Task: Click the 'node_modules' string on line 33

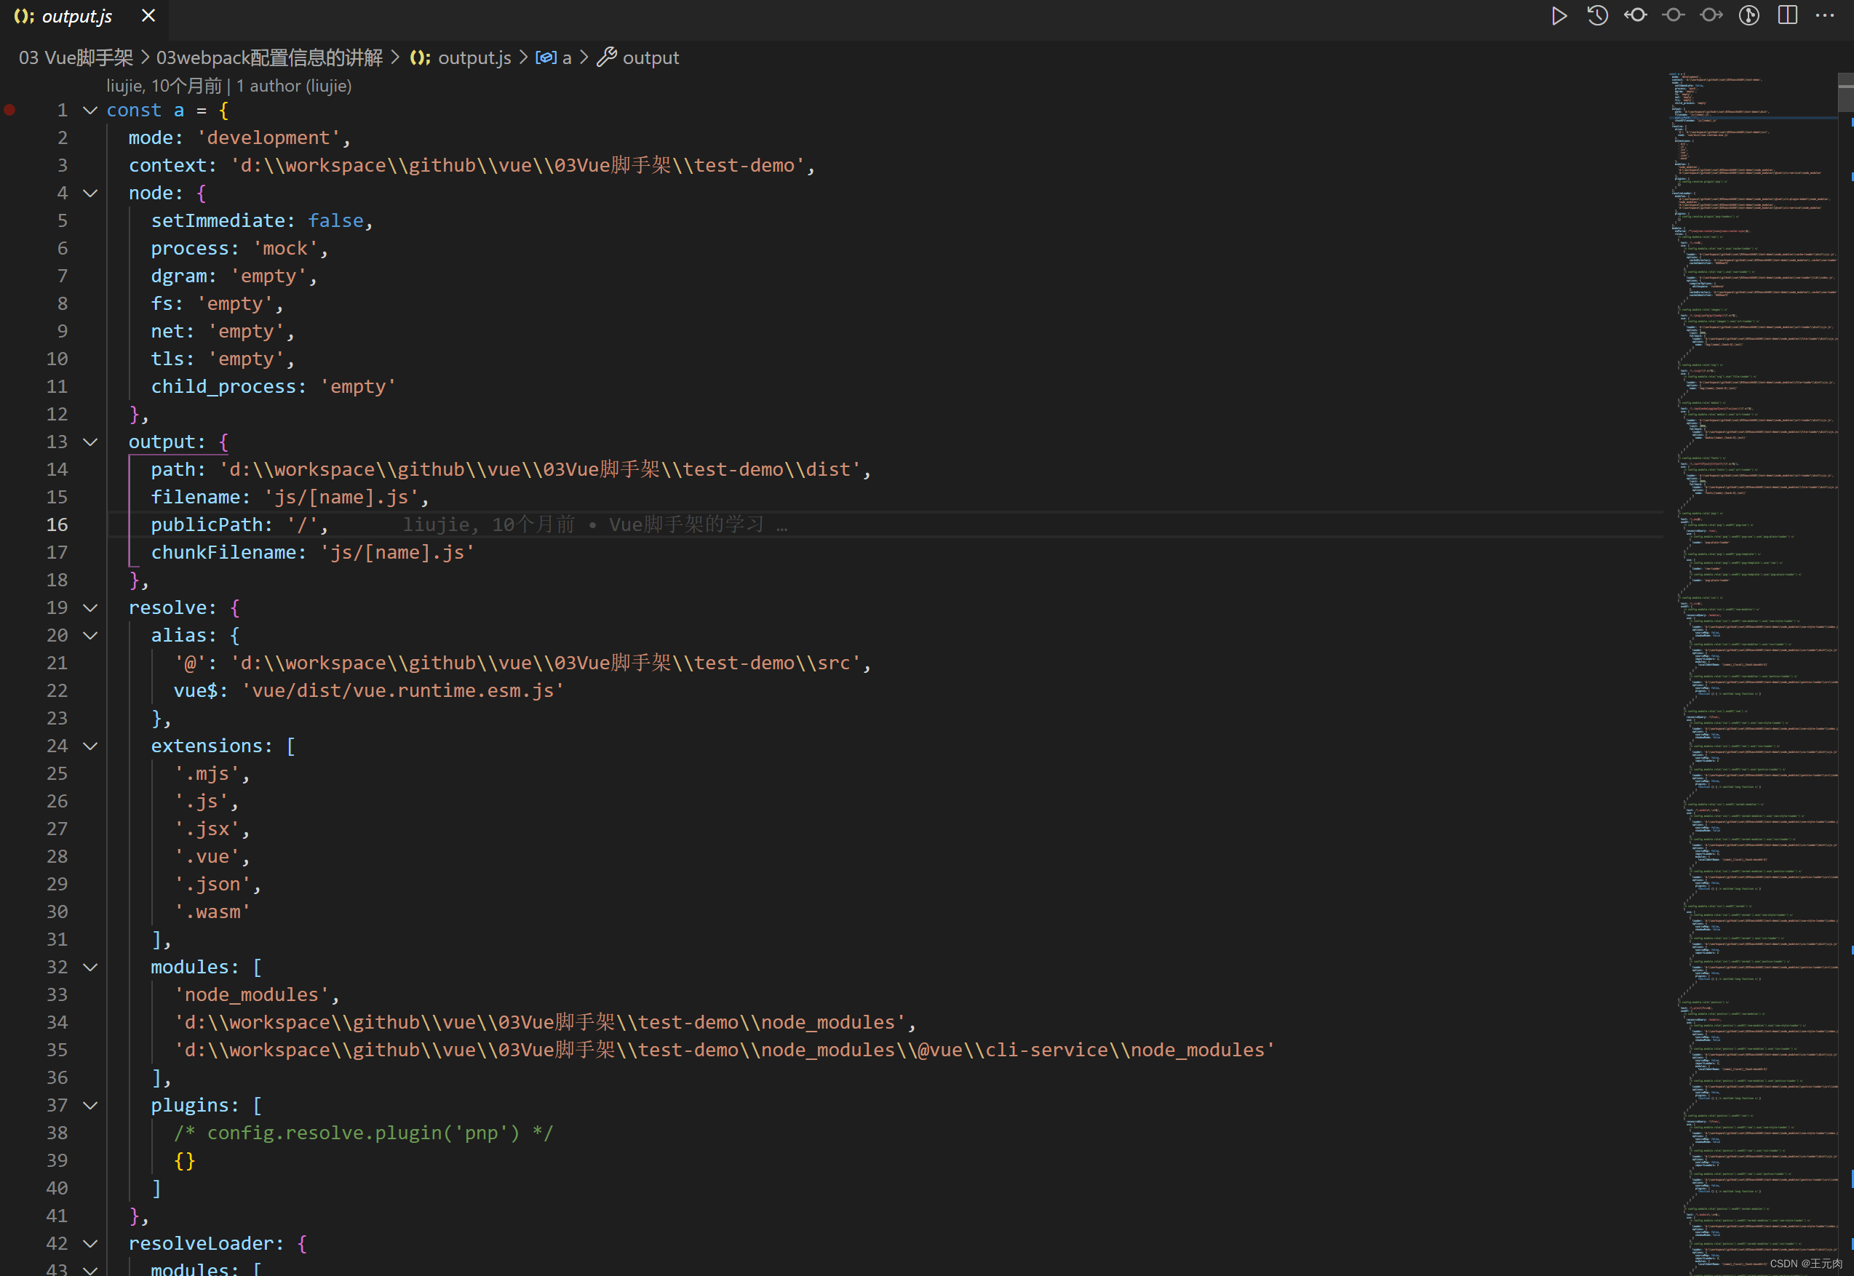Action: [251, 994]
